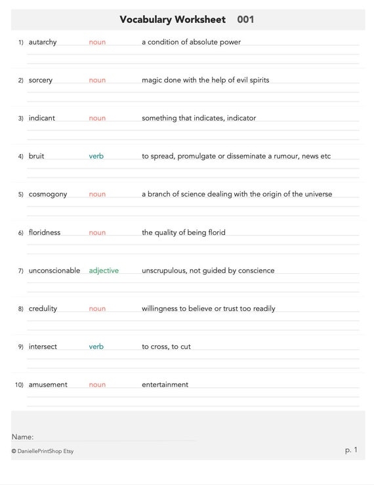Select the word credulity
The width and height of the screenshot is (374, 485).
pyautogui.click(x=43, y=309)
